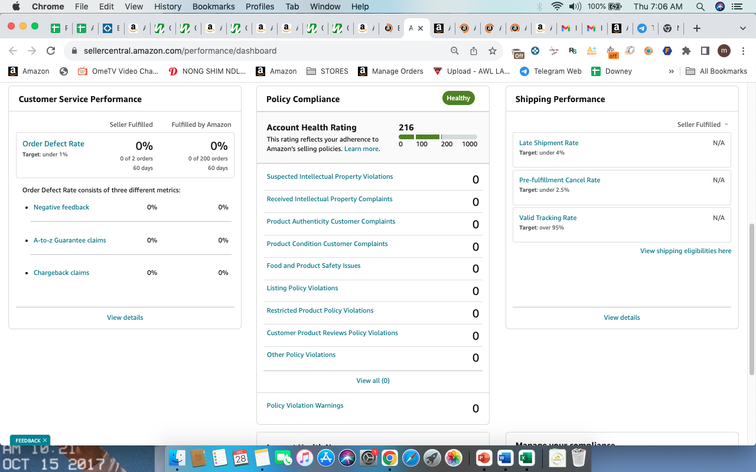Click the browser back arrow

pos(13,51)
